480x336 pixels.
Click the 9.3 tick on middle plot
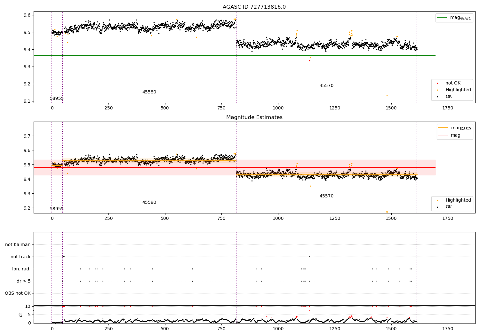click(27, 194)
